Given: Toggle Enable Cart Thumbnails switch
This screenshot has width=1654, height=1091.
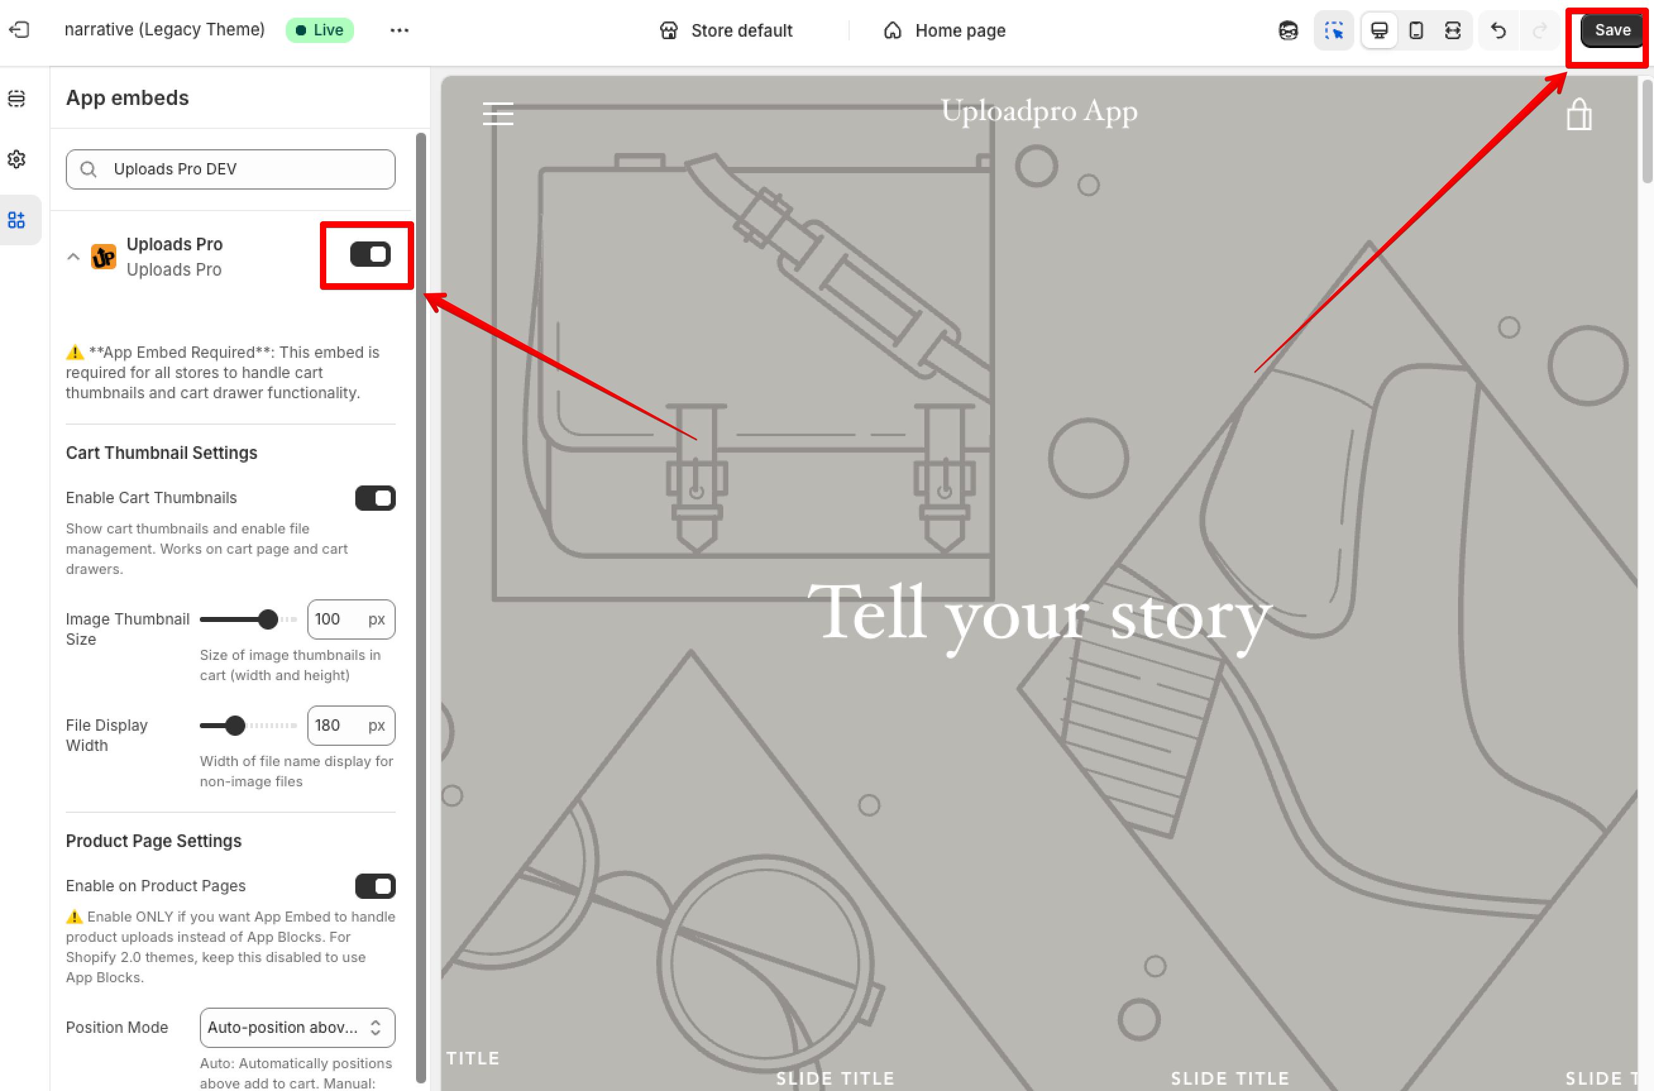Looking at the screenshot, I should coord(375,498).
